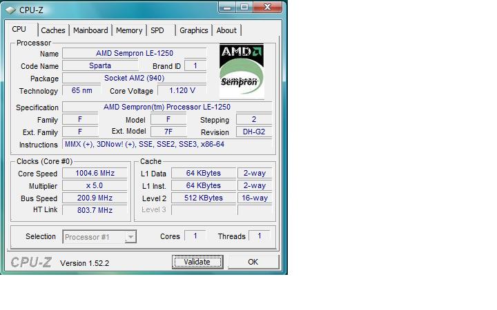Viewport: 497px width, 310px height.
Task: Click the Stepping value 2
Action: tap(254, 119)
